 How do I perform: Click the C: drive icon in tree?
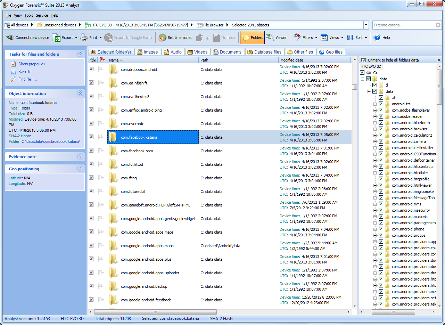click(369, 73)
